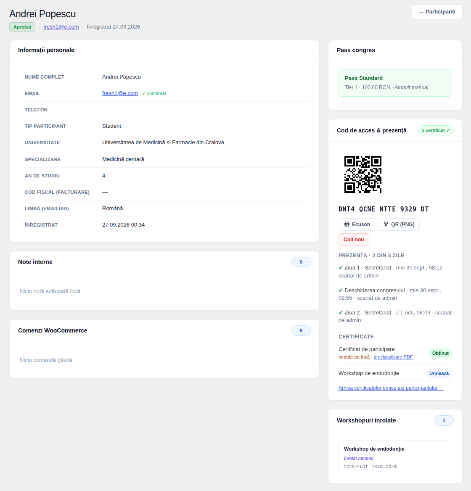Click the Note interne count badge

tap(301, 262)
